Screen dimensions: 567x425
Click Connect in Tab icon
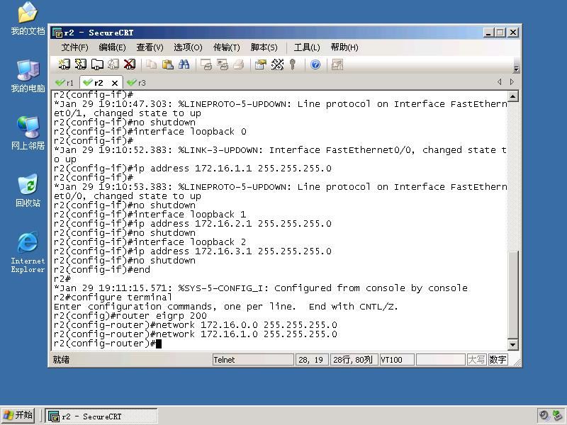click(97, 64)
